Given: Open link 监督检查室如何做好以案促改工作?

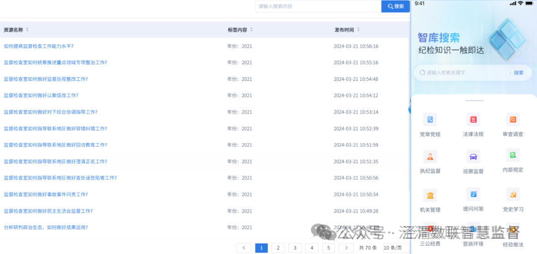Looking at the screenshot, I should point(41,95).
